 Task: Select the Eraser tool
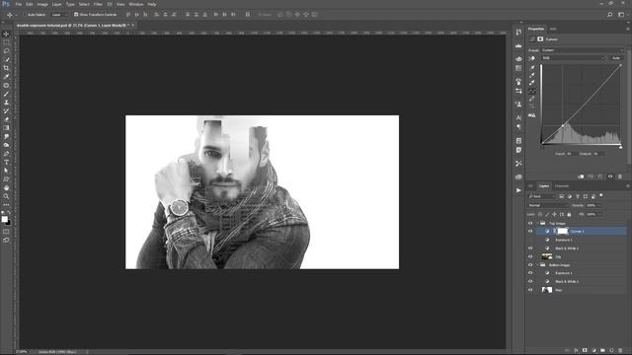click(6, 119)
